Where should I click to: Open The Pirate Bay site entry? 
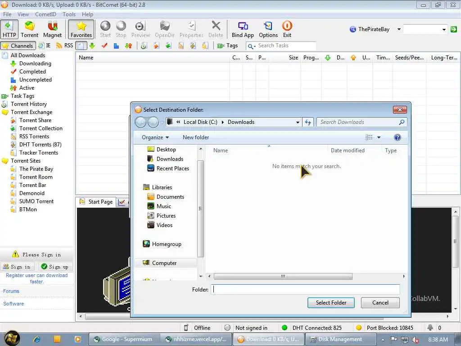click(36, 169)
